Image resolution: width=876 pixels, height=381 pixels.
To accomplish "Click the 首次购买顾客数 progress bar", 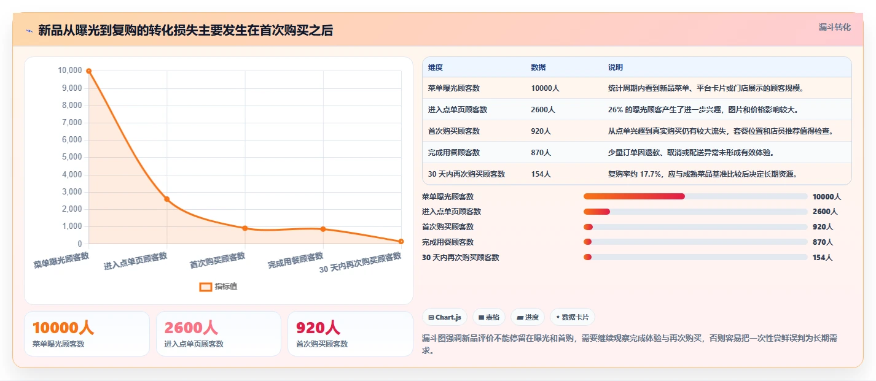I will pyautogui.click(x=695, y=227).
